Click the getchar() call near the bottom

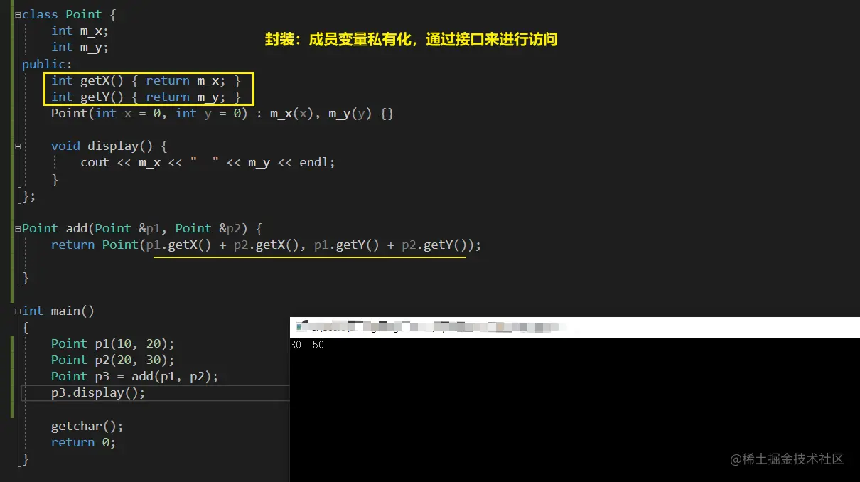coord(87,425)
